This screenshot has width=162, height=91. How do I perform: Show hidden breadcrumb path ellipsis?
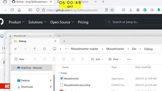coord(66,49)
